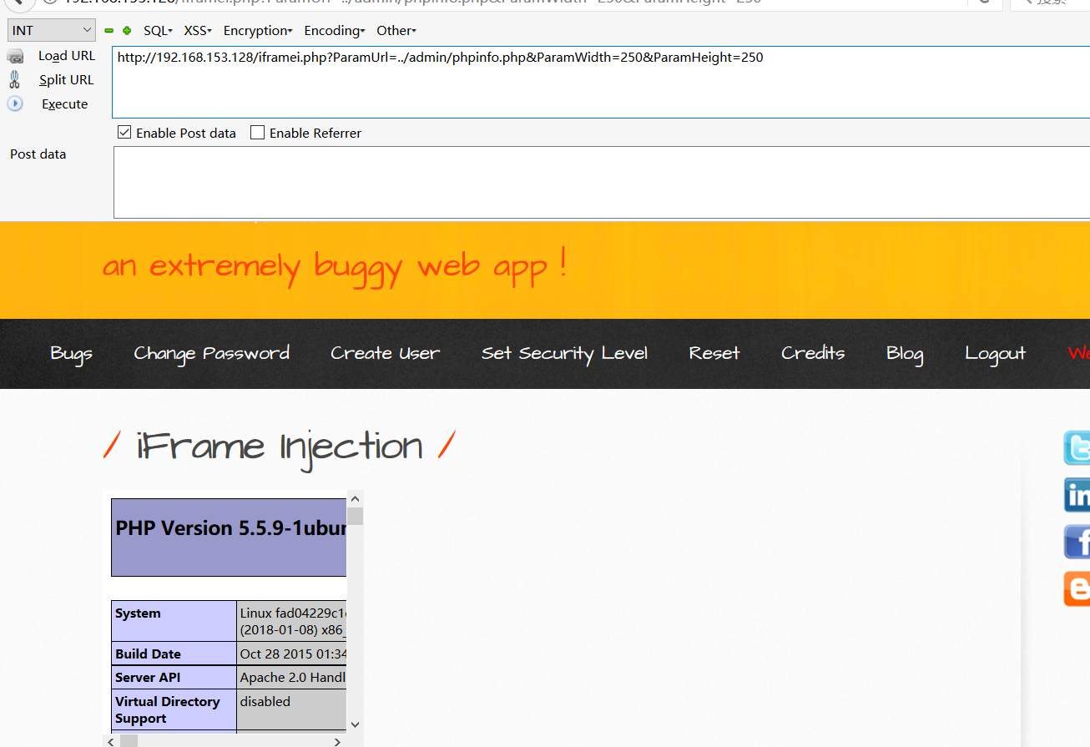This screenshot has height=747, width=1090.
Task: Open Set Security Level page
Action: 564,354
